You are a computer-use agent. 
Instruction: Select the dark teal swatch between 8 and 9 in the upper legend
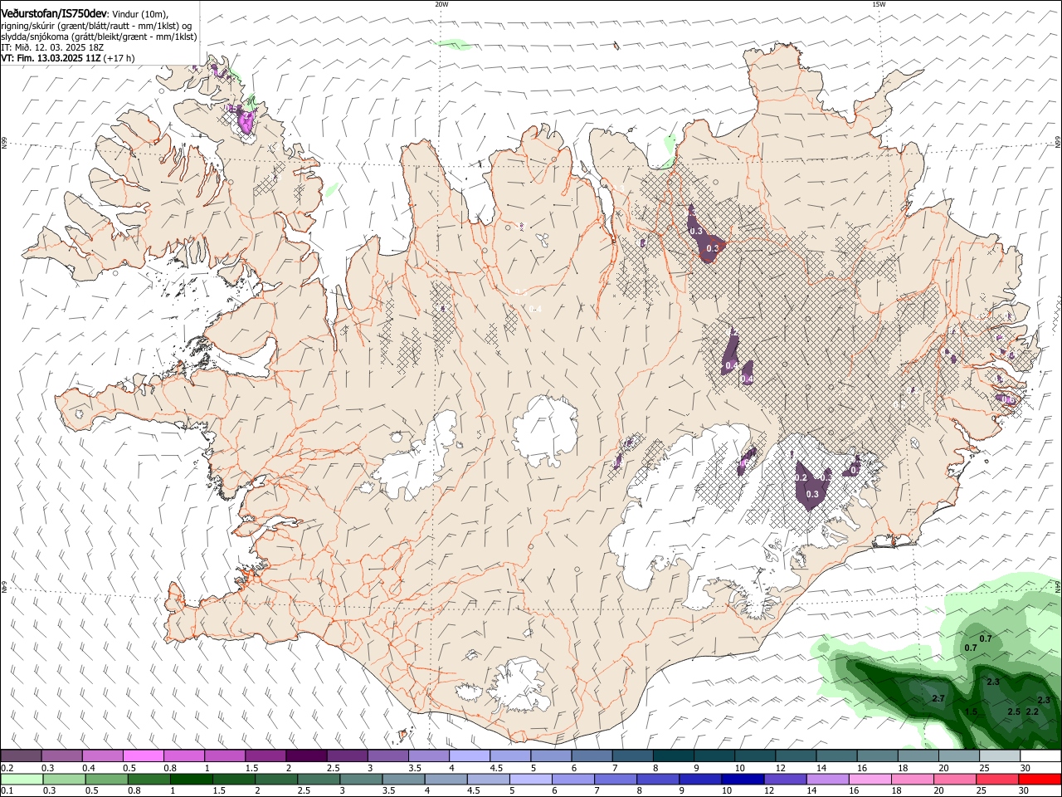tap(674, 756)
